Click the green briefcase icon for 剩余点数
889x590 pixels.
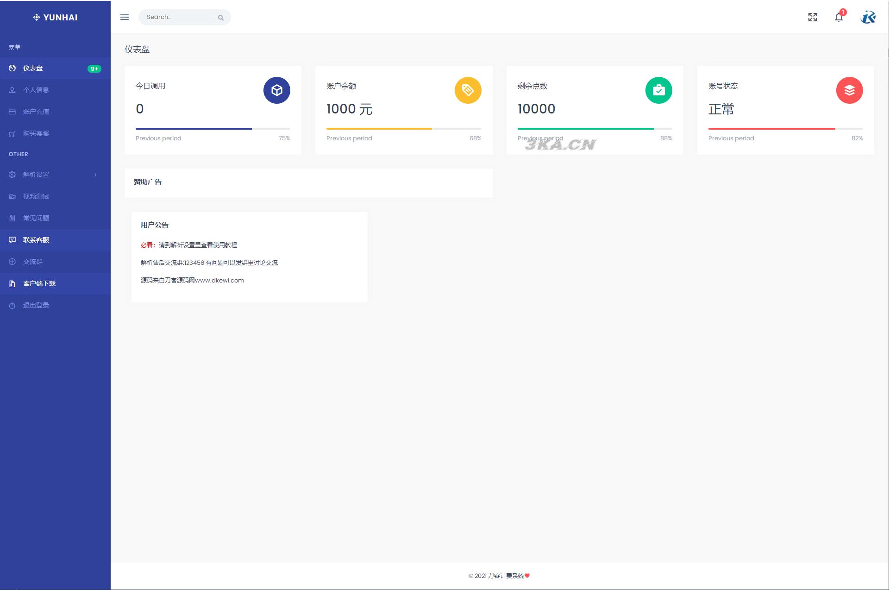pyautogui.click(x=658, y=90)
